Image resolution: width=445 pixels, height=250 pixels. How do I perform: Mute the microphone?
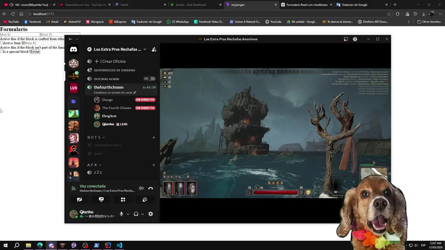121,214
